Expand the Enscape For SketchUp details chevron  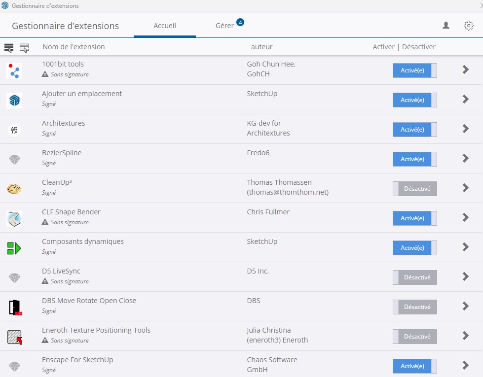point(465,365)
